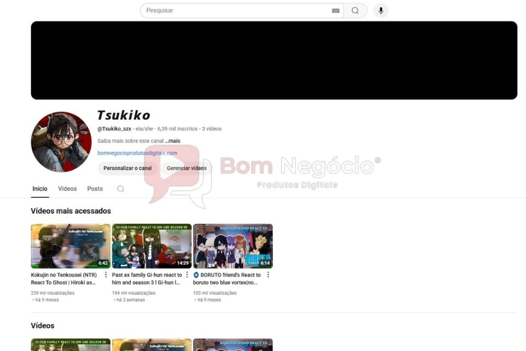This screenshot has width=526, height=351.
Task: Open second thumbnail in lower Vídeos row
Action: pyautogui.click(x=151, y=345)
